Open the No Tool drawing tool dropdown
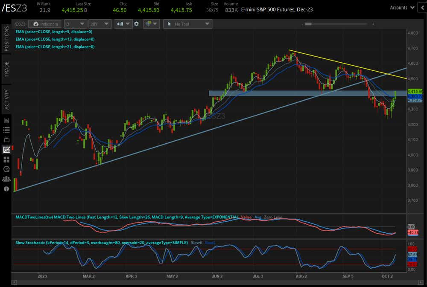Viewport: 427px width, 287px height. [x=187, y=24]
